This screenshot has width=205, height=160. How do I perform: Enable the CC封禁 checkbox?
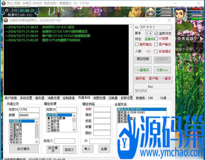click(x=156, y=39)
